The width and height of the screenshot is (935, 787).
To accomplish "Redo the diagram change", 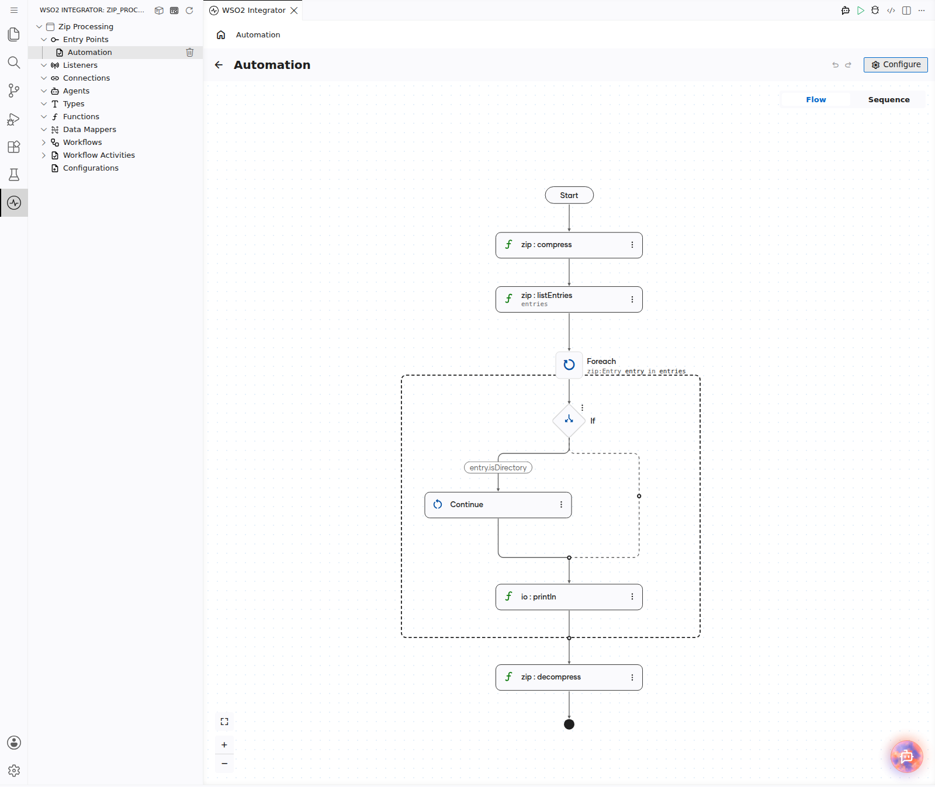I will 849,65.
